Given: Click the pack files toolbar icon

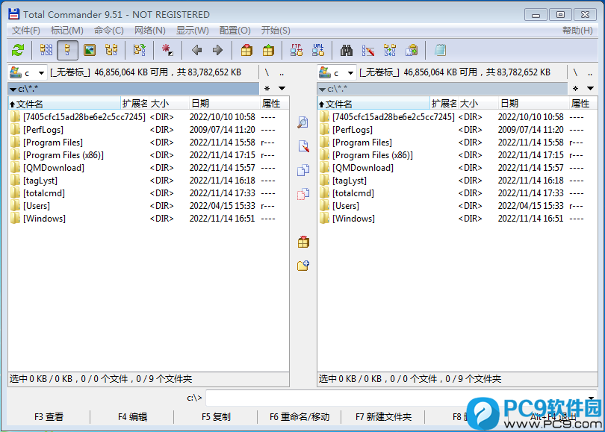Looking at the screenshot, I should pyautogui.click(x=246, y=50).
